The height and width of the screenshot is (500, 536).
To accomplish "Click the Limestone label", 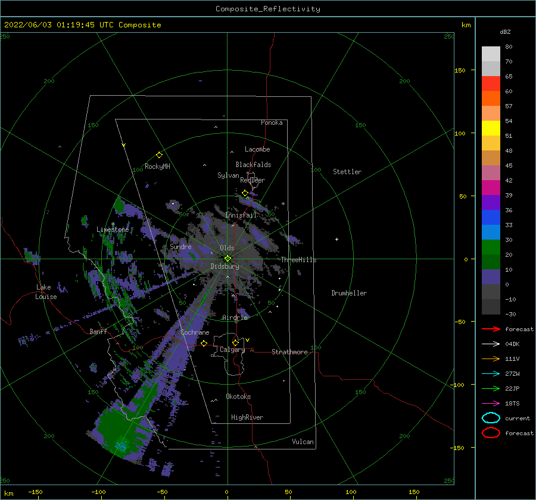I will 113,229.
